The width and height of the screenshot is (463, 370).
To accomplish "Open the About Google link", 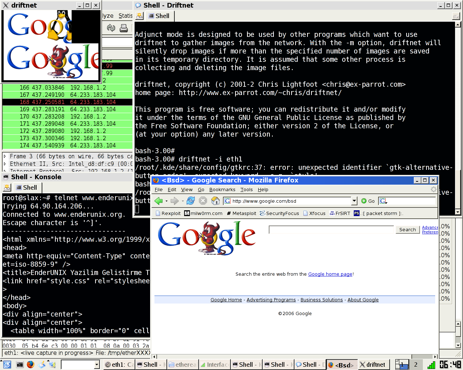I will tap(363, 300).
